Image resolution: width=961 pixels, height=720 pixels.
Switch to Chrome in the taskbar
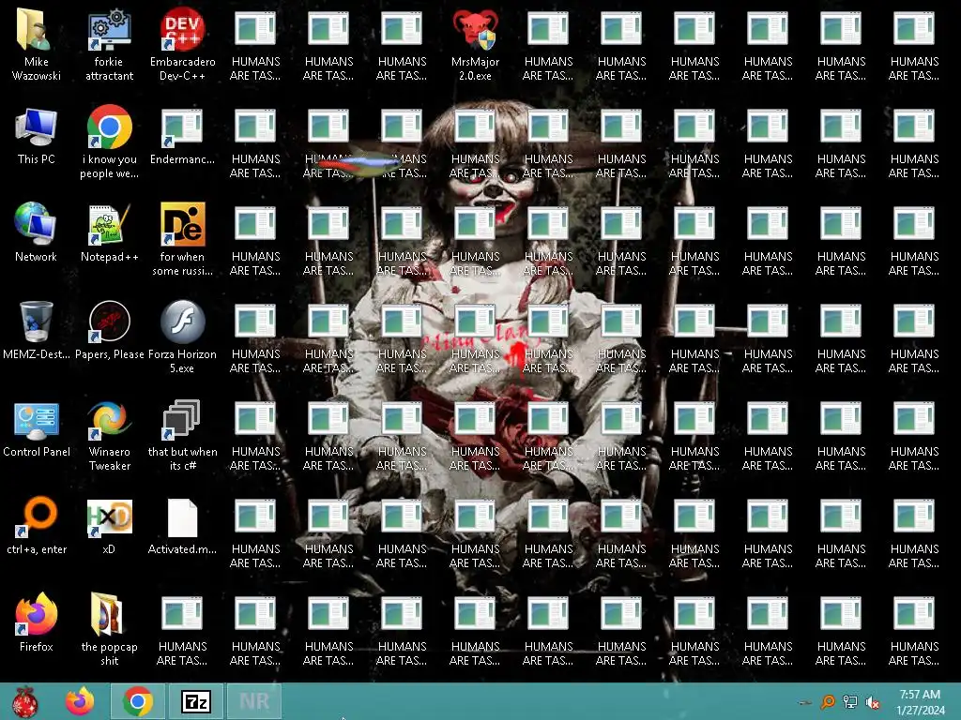[x=138, y=701]
